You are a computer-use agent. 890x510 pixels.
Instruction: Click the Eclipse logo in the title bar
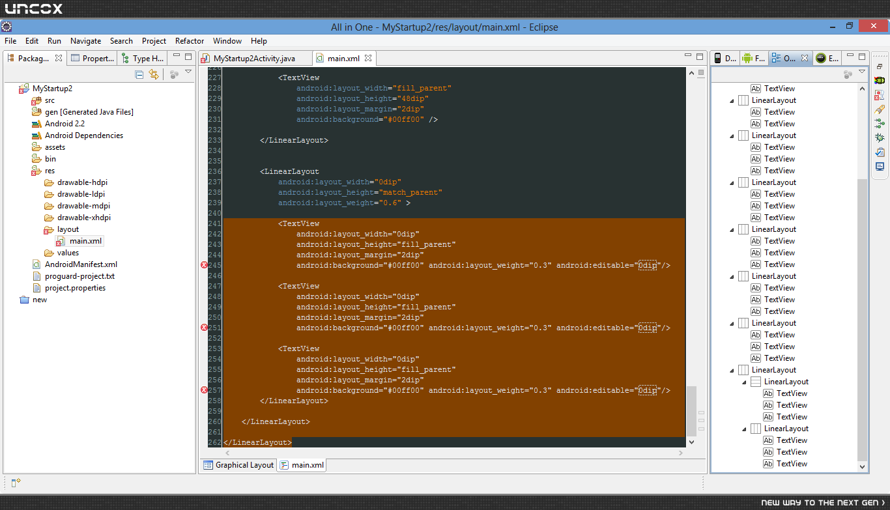(6, 27)
